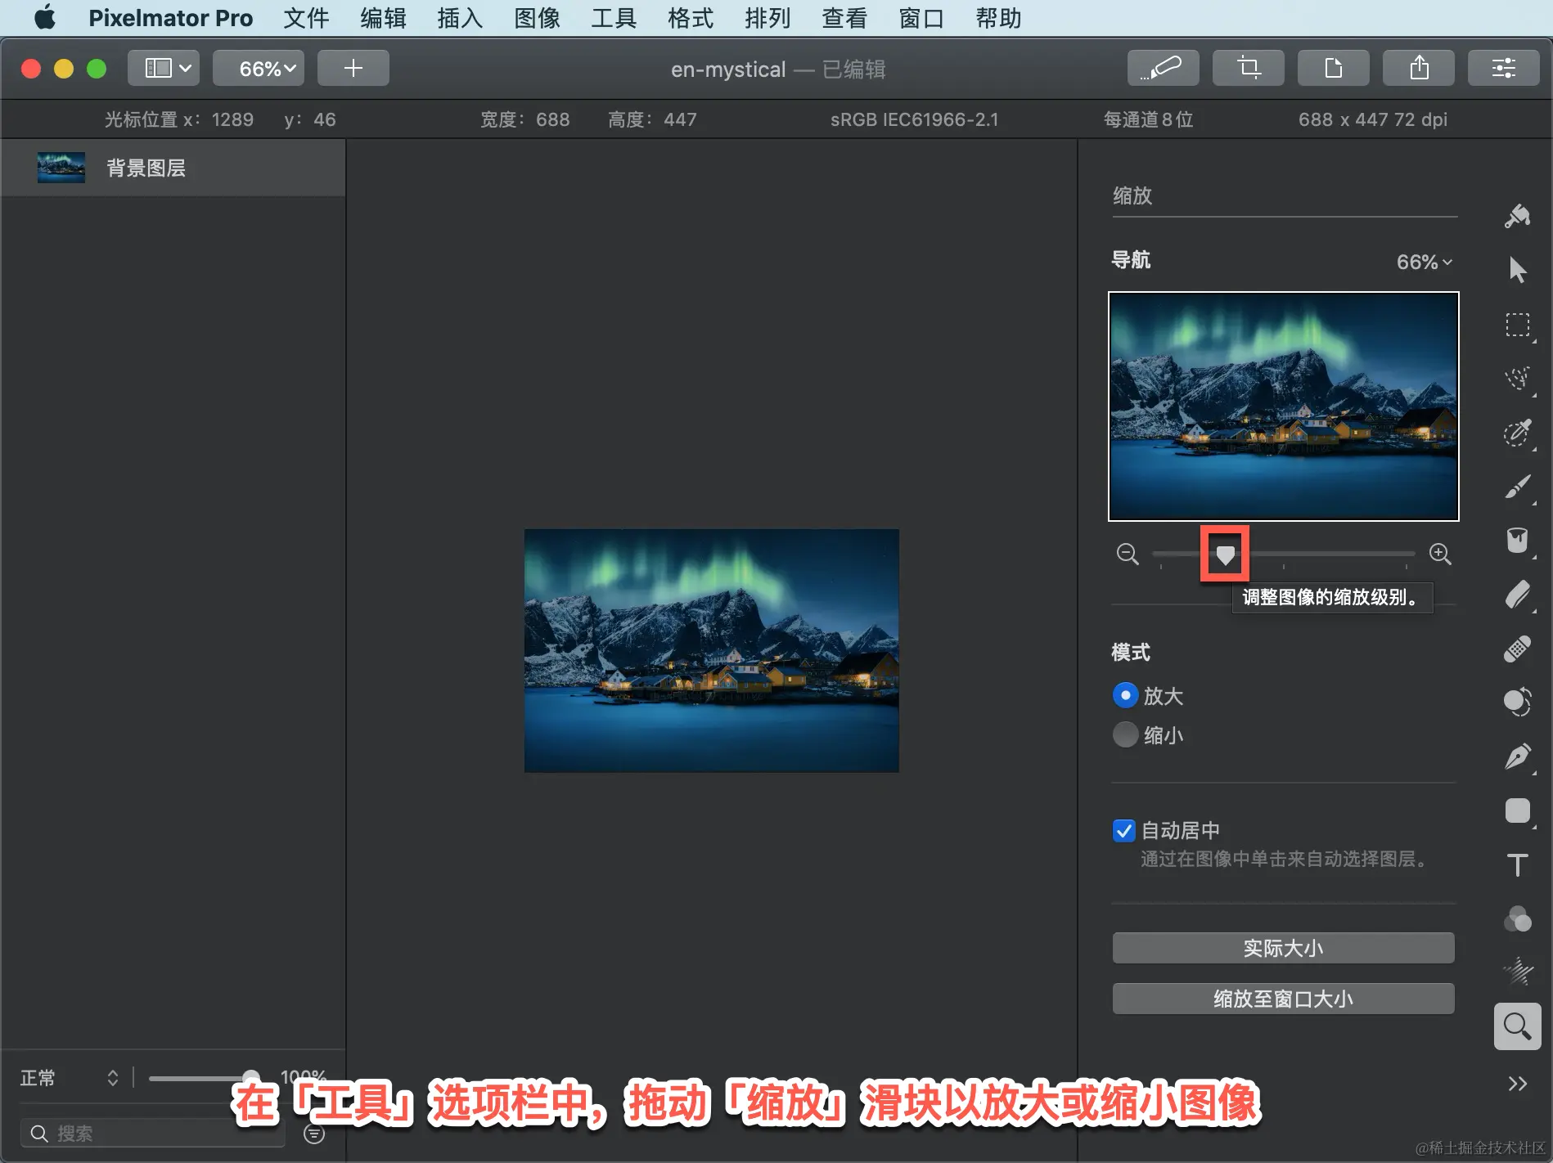The image size is (1553, 1163).
Task: Click the 搜索 layer search field
Action: point(152,1134)
